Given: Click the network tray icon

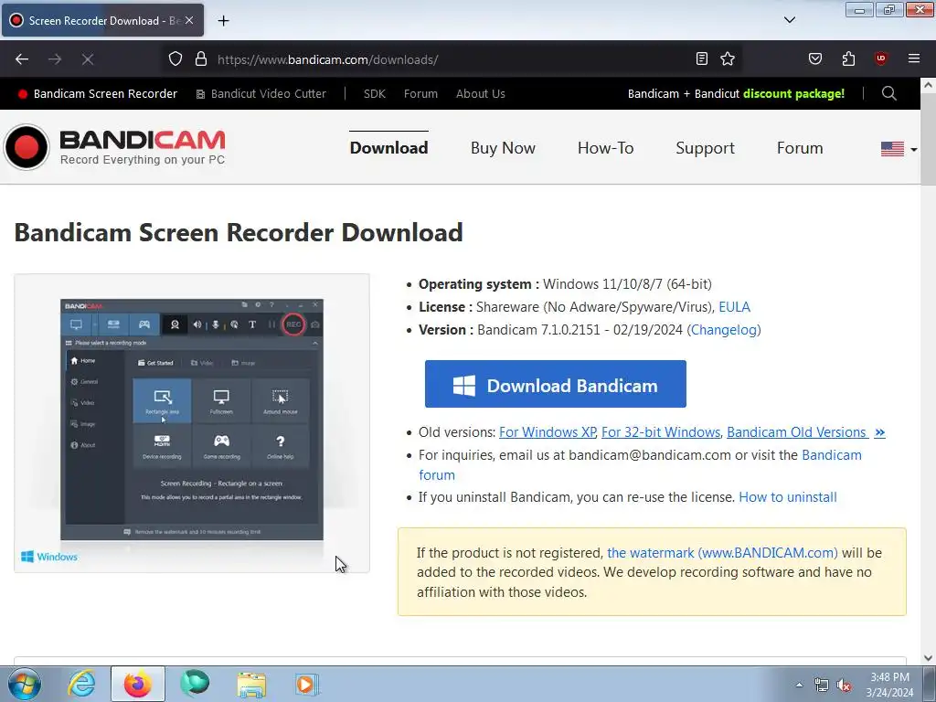Looking at the screenshot, I should (x=822, y=686).
